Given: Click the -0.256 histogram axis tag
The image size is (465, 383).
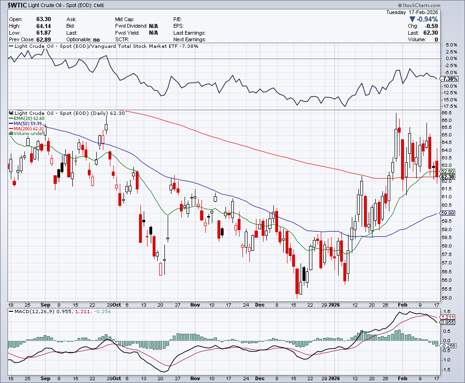Looking at the screenshot, I should [448, 345].
